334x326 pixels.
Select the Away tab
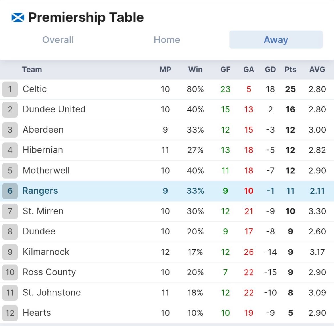tap(276, 40)
